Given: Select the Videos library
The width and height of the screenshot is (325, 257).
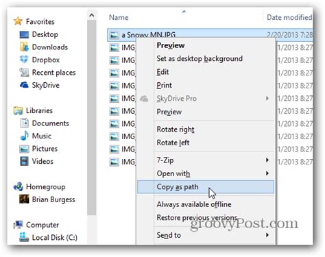Looking at the screenshot, I should pyautogui.click(x=43, y=161).
